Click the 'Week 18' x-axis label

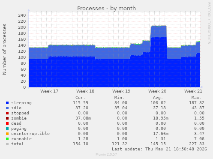[85, 91]
